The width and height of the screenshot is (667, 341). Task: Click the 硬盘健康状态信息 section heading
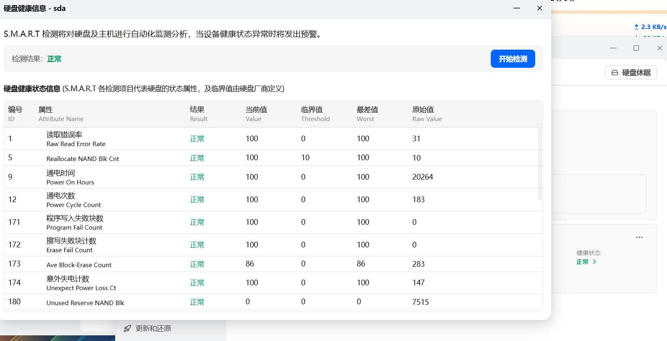[x=32, y=89]
